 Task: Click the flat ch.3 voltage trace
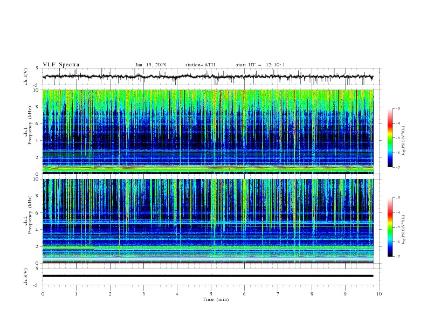208,276
